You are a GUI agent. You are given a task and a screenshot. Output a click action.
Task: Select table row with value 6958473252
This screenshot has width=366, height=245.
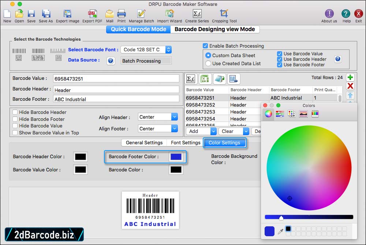pos(223,105)
